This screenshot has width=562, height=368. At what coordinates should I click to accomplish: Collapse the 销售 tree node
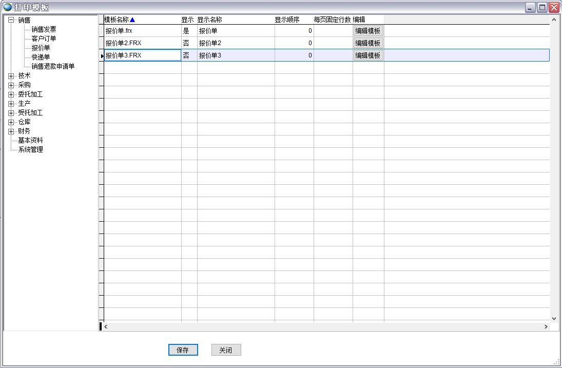[11, 20]
